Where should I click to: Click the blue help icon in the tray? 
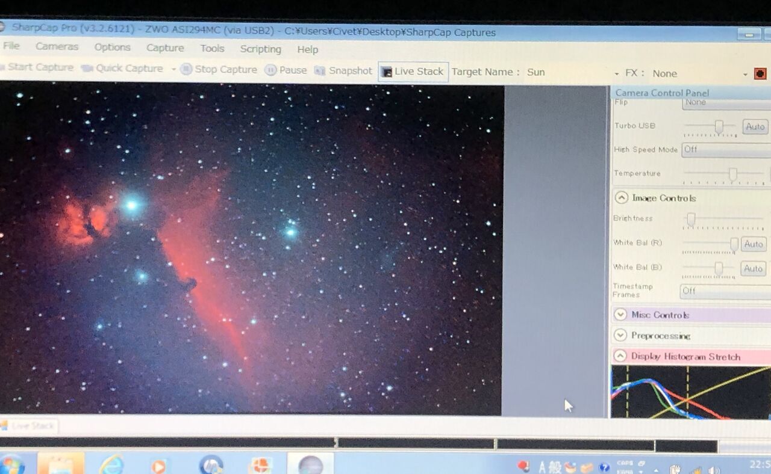pos(604,467)
